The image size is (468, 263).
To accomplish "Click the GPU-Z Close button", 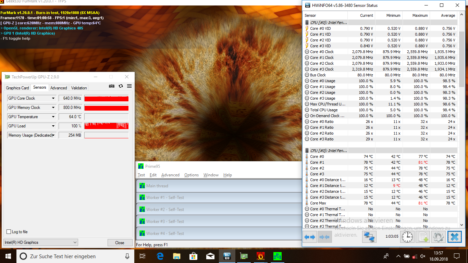I will pos(120,242).
